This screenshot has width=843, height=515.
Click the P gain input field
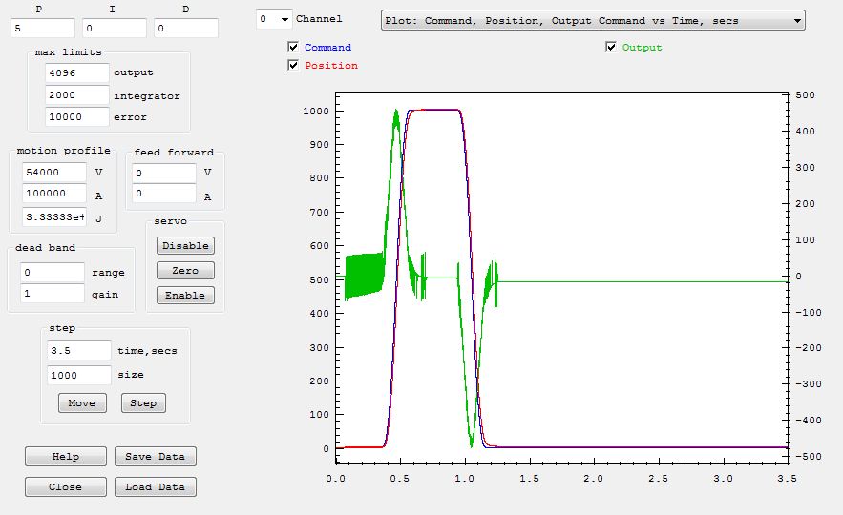(42, 29)
